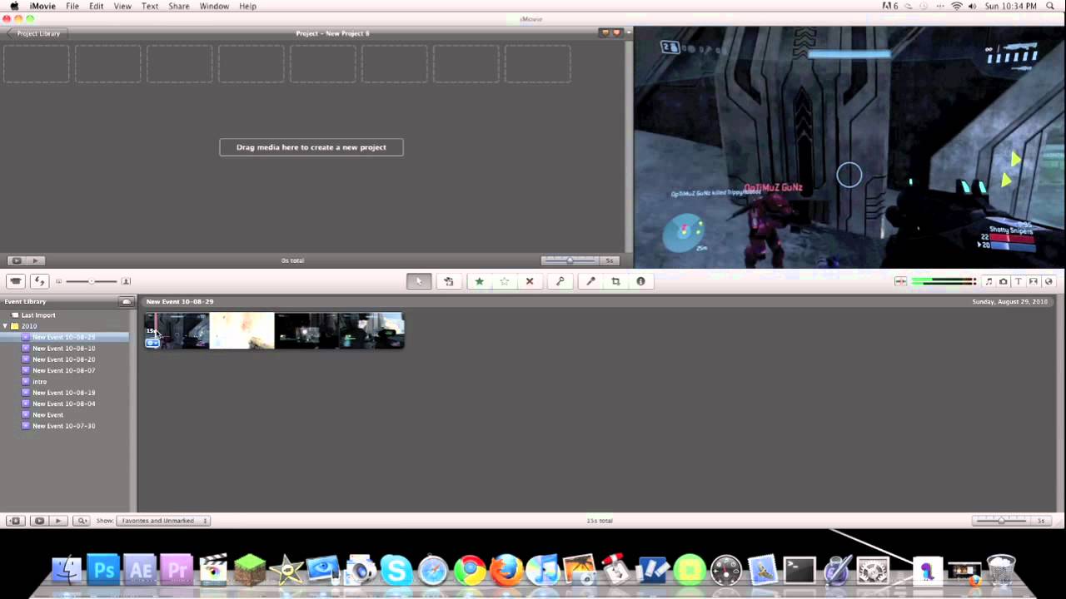Select New Event 10-08-04 event
Viewport: 1066px width, 599px height.
(x=64, y=403)
